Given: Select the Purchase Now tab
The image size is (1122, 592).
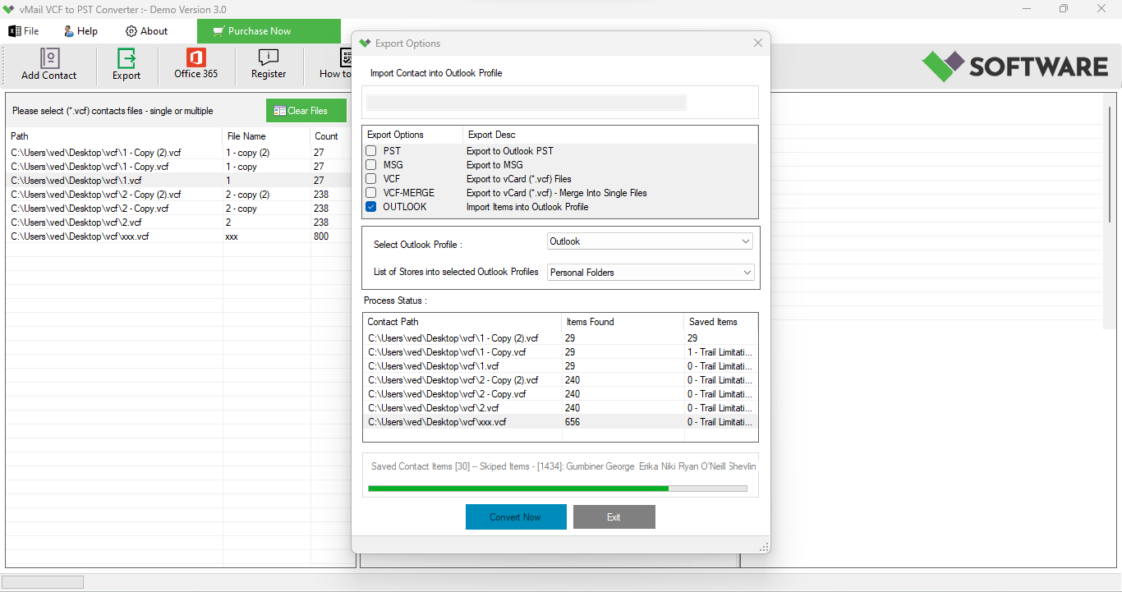Looking at the screenshot, I should pyautogui.click(x=269, y=31).
